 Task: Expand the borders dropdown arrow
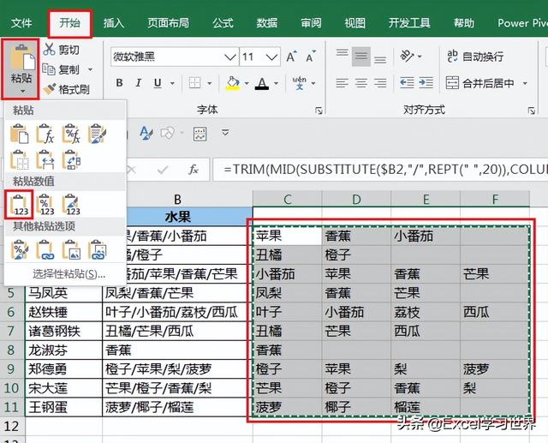pos(209,83)
